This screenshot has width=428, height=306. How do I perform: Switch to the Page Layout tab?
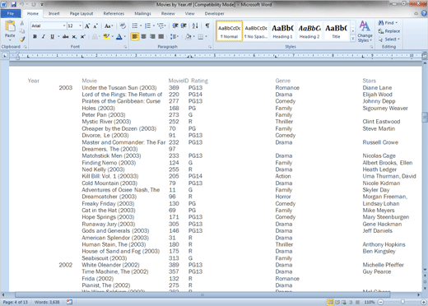click(81, 13)
